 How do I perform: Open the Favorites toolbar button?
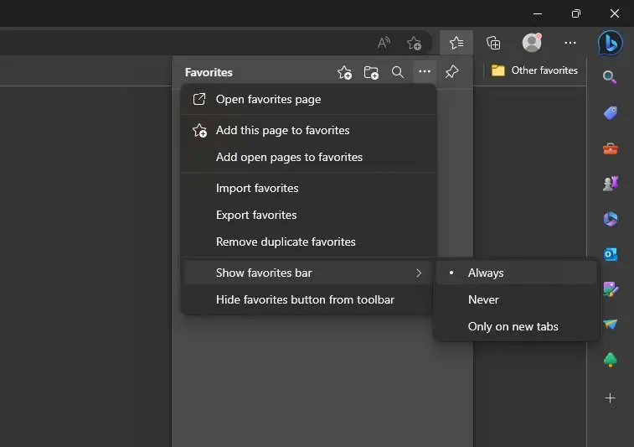click(x=456, y=43)
